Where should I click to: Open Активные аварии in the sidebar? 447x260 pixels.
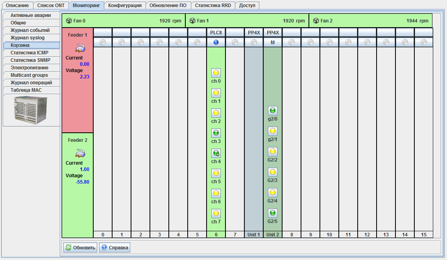click(x=31, y=15)
